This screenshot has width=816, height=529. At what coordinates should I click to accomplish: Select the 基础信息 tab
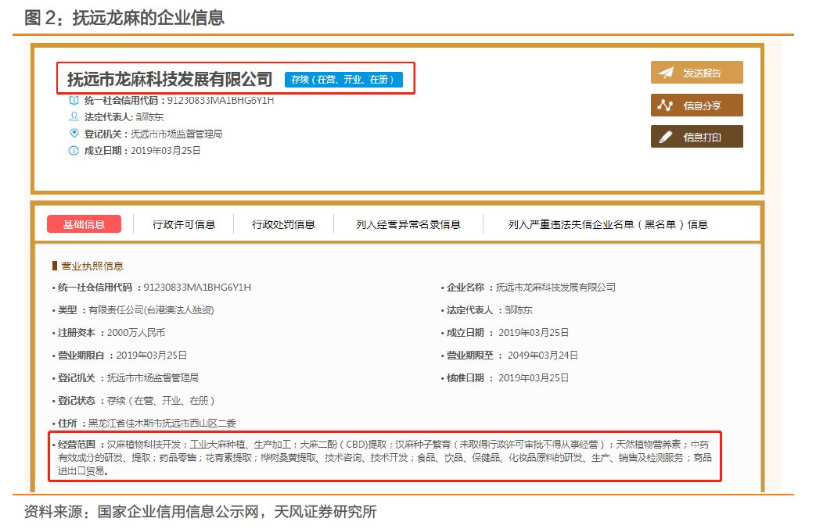[84, 224]
